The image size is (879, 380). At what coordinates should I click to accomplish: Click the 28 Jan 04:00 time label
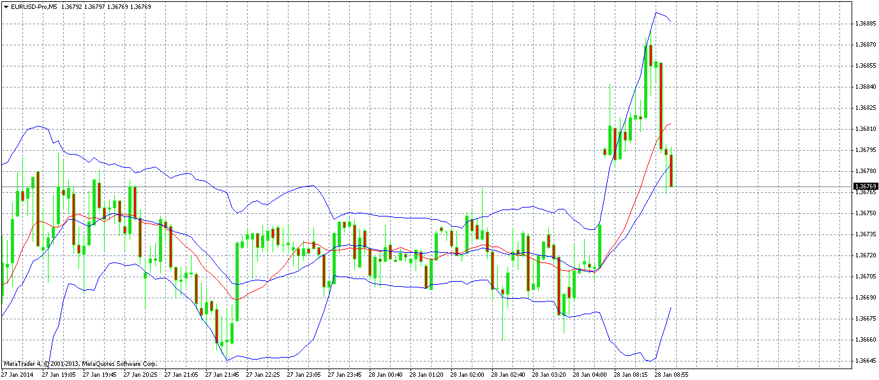[x=590, y=375]
